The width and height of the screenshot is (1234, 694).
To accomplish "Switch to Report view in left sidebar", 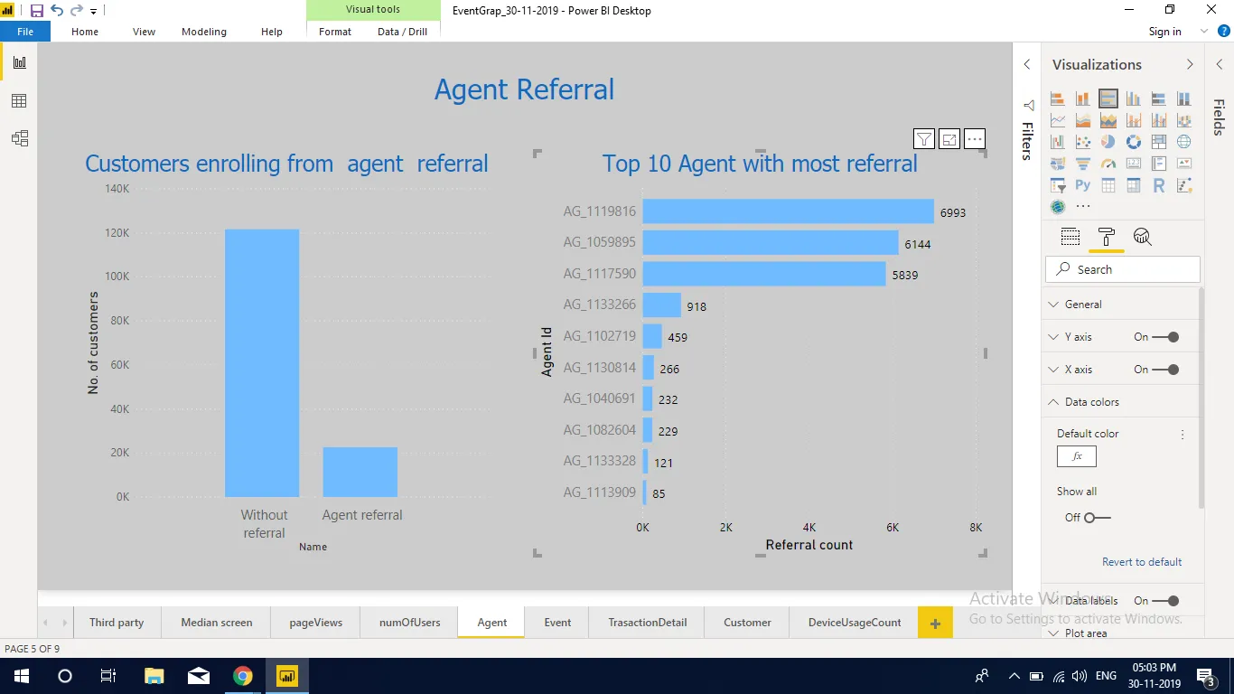I will (x=19, y=62).
